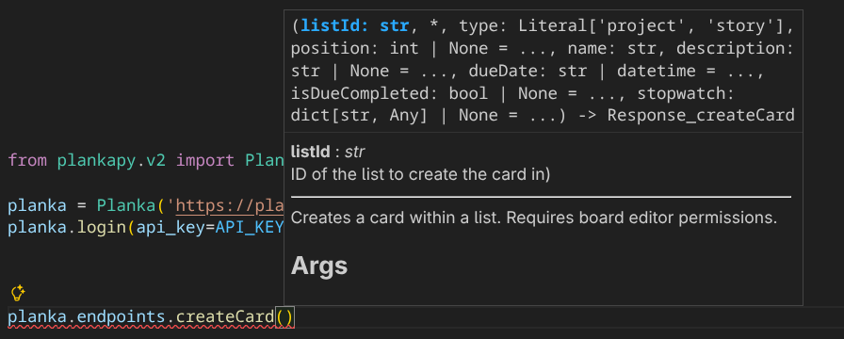Viewport: 844px width, 339px height.
Task: Click the 'import' keyword
Action: [205, 160]
